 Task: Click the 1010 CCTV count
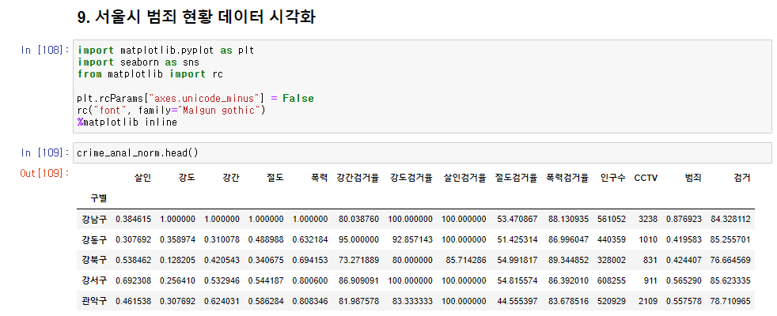point(649,239)
